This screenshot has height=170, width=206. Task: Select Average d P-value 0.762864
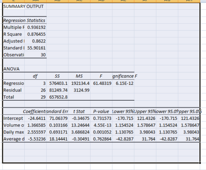101,139
